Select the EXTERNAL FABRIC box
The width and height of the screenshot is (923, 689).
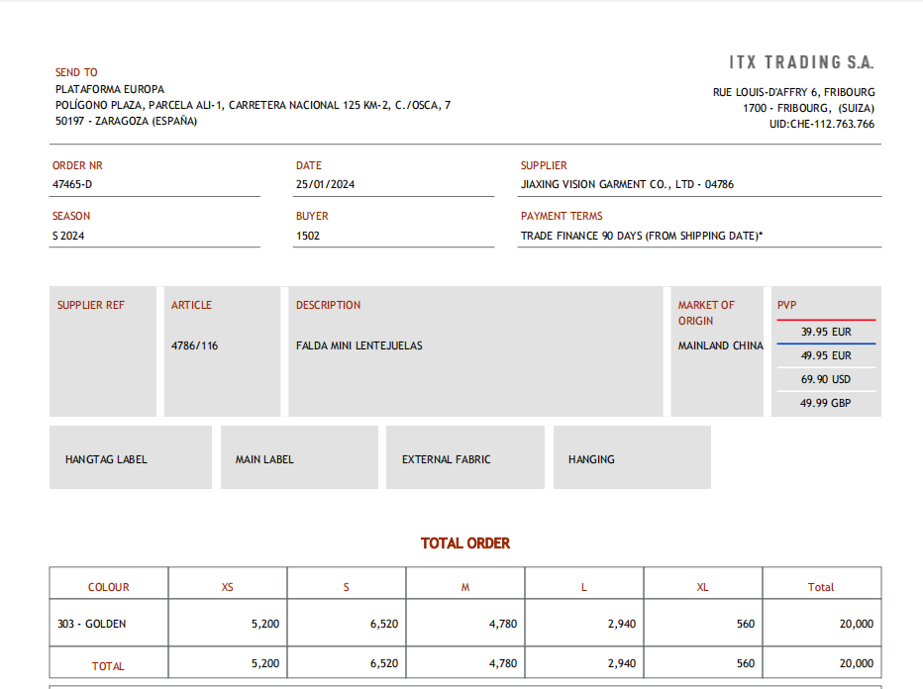464,458
